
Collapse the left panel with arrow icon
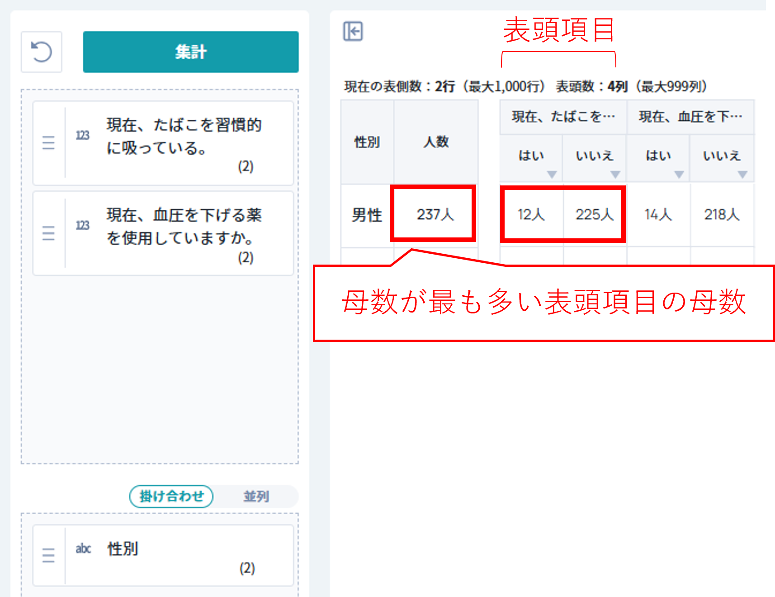[353, 31]
